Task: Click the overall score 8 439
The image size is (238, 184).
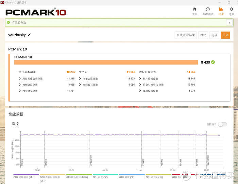Action: (205, 62)
